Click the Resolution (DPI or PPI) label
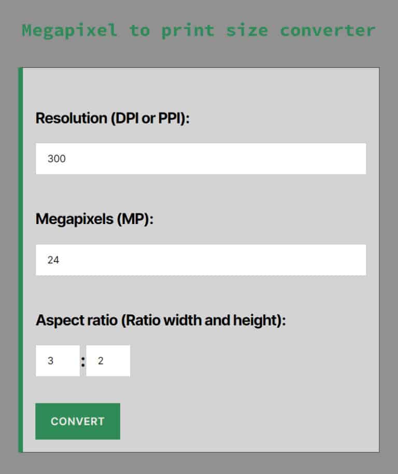This screenshot has height=474, width=398. pos(113,118)
